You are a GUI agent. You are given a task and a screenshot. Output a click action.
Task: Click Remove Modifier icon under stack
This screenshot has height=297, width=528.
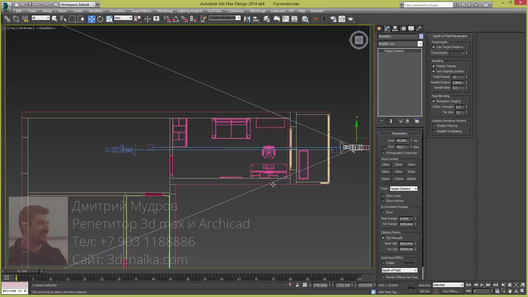(407, 121)
